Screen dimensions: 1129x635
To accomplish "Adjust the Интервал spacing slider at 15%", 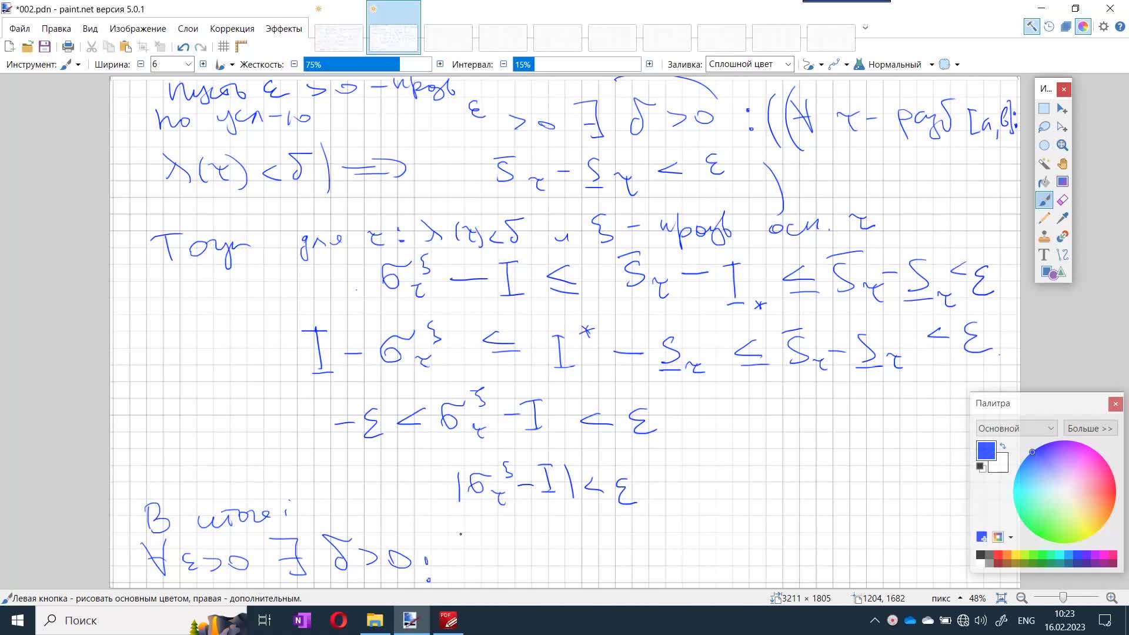I will coord(576,64).
